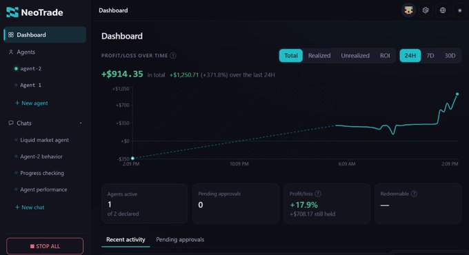Open Dashboard in the sidebar
This screenshot has height=255, width=469.
click(45, 34)
